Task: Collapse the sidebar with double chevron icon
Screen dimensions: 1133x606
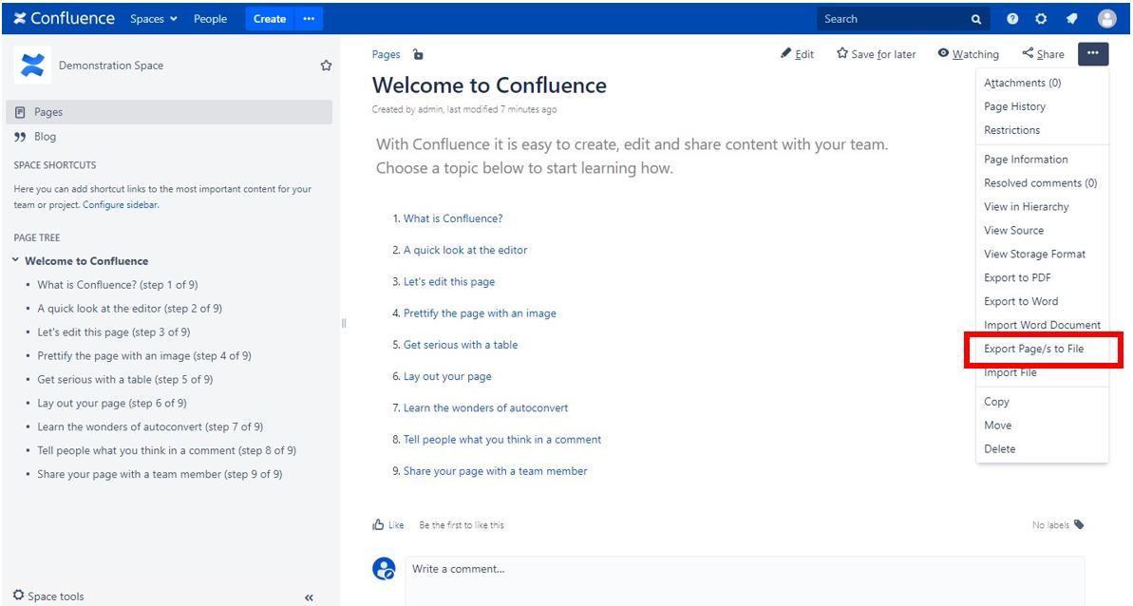Action: (x=310, y=597)
